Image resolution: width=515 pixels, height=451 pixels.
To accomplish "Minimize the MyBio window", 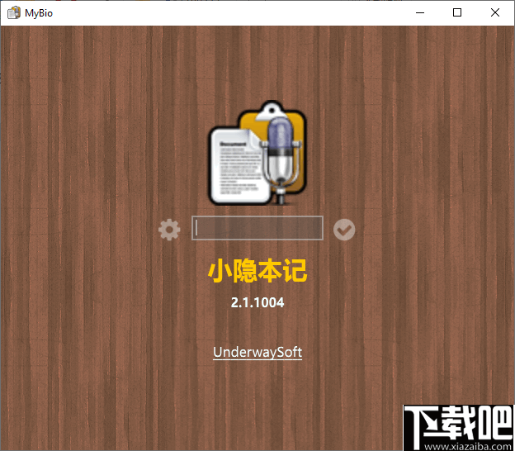I will [420, 13].
